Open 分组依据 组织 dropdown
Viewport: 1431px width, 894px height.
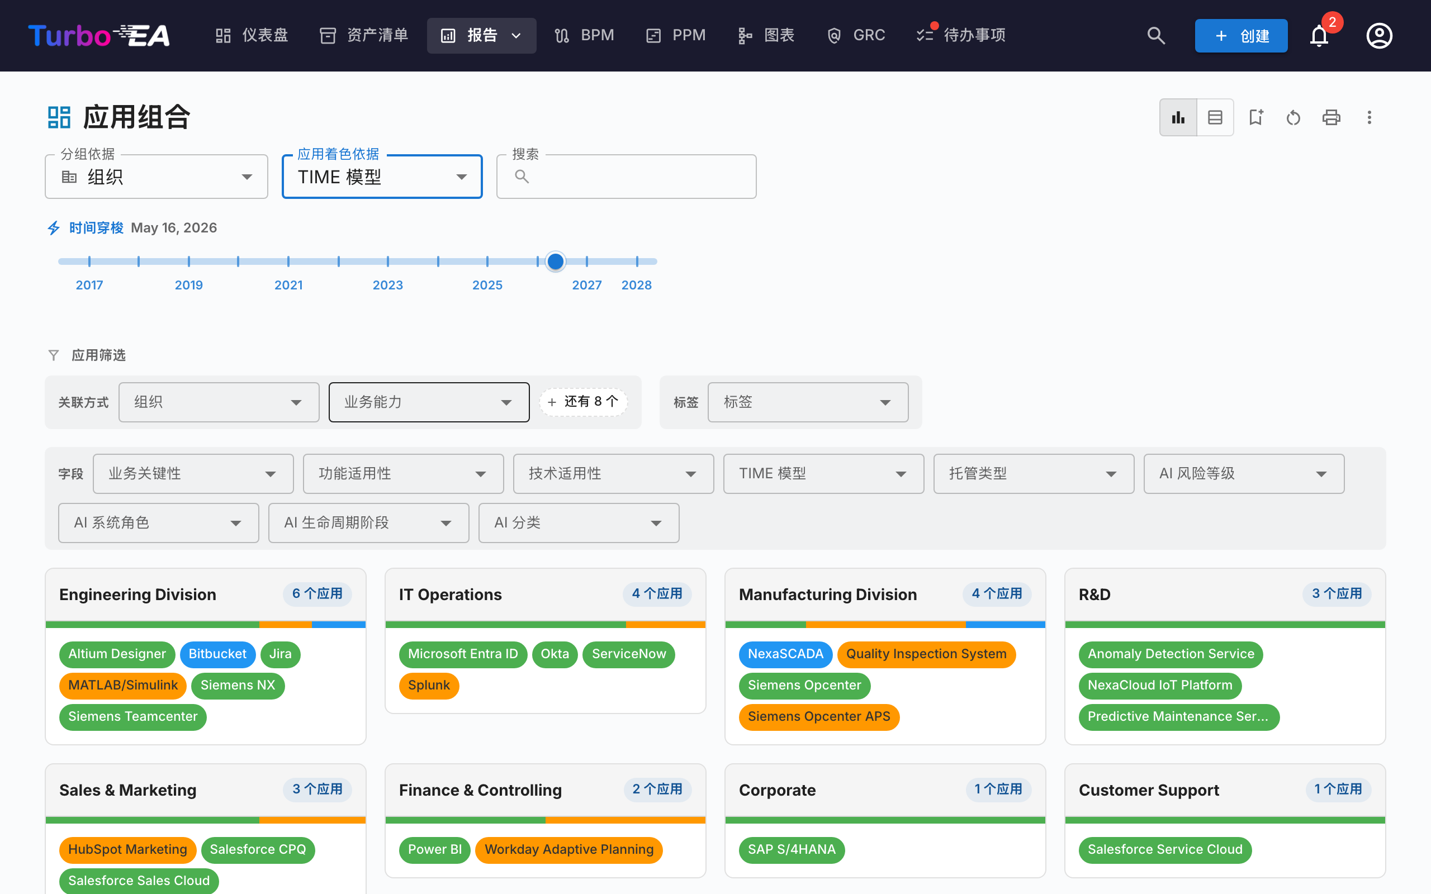(x=157, y=177)
